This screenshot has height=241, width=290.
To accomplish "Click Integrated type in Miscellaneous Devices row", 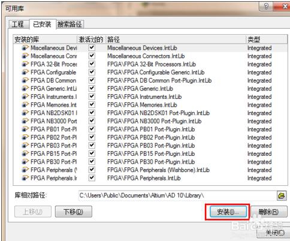I will click(x=259, y=48).
